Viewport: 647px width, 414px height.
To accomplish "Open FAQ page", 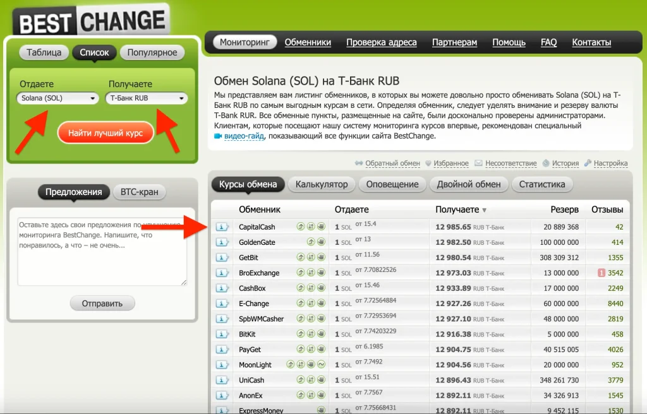I will point(548,42).
